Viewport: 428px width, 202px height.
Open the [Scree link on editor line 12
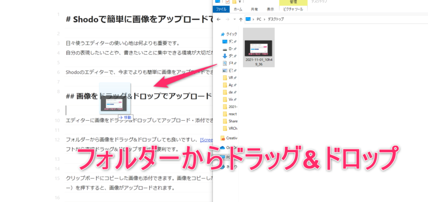click(207, 140)
